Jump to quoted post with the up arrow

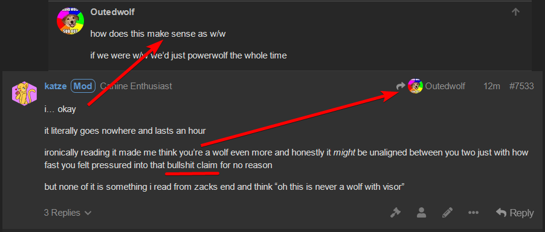click(x=515, y=12)
